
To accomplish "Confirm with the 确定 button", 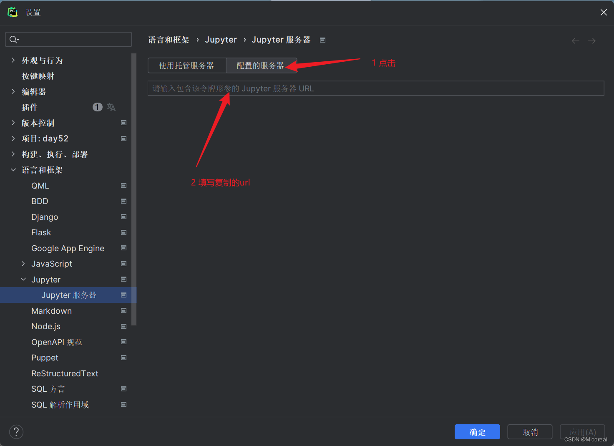I will (x=477, y=432).
